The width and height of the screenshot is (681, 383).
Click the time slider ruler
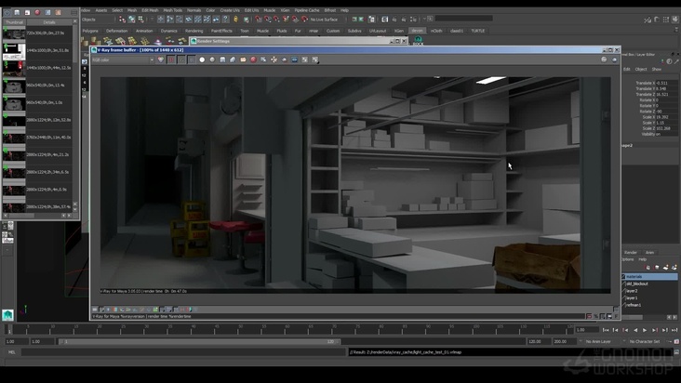(289, 330)
